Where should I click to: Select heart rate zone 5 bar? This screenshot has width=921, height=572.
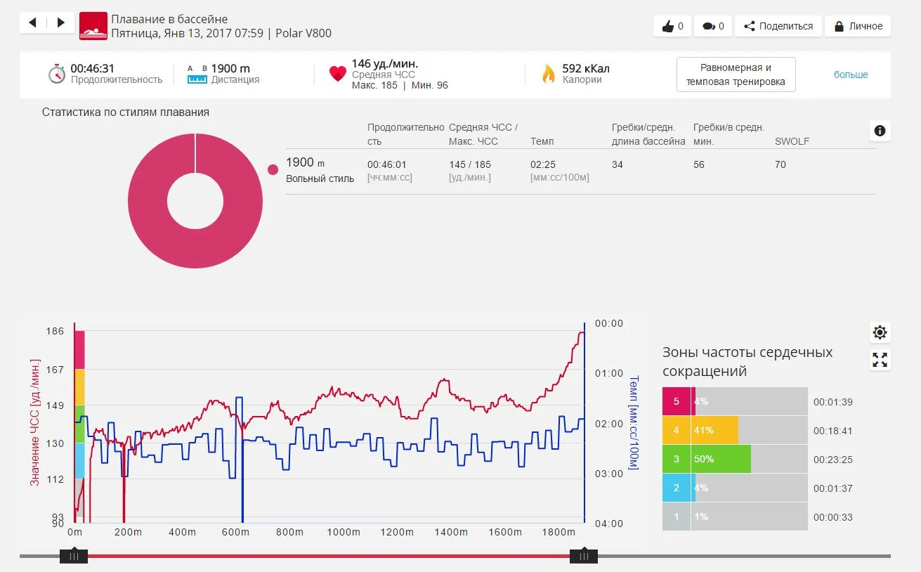click(x=734, y=402)
